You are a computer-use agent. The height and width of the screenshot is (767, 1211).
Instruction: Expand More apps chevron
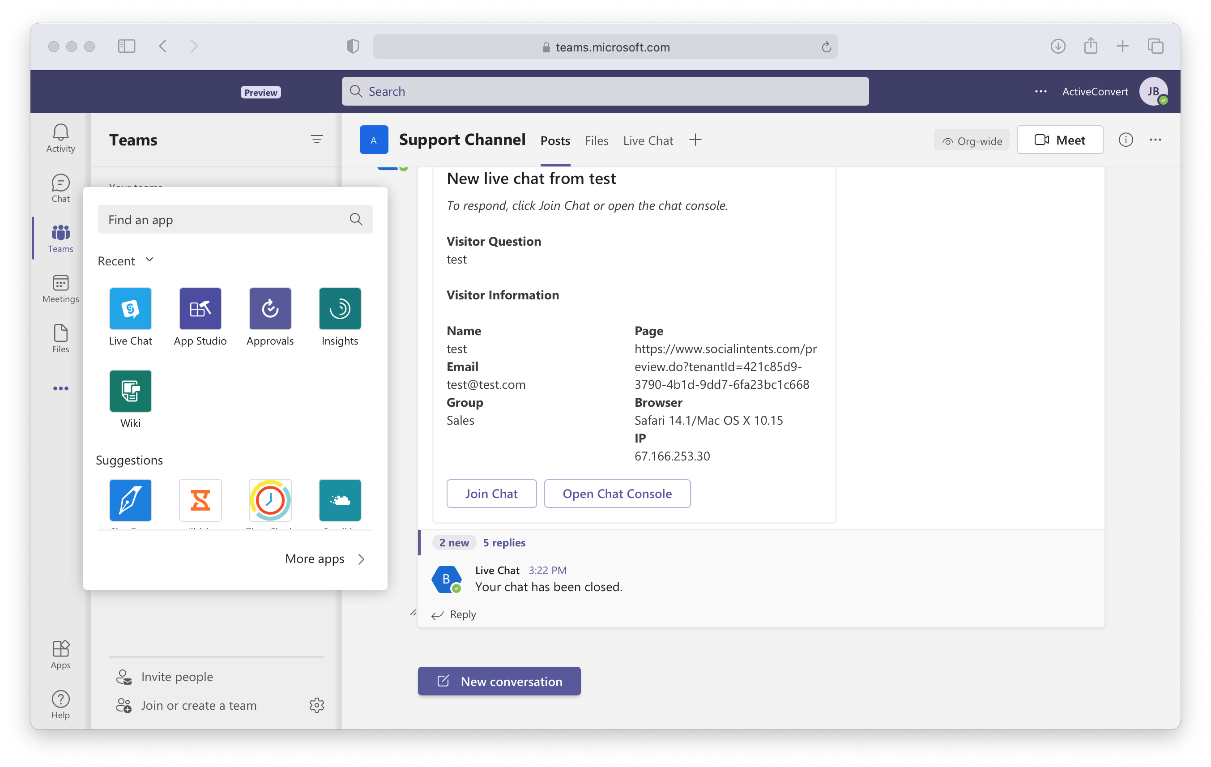click(361, 559)
